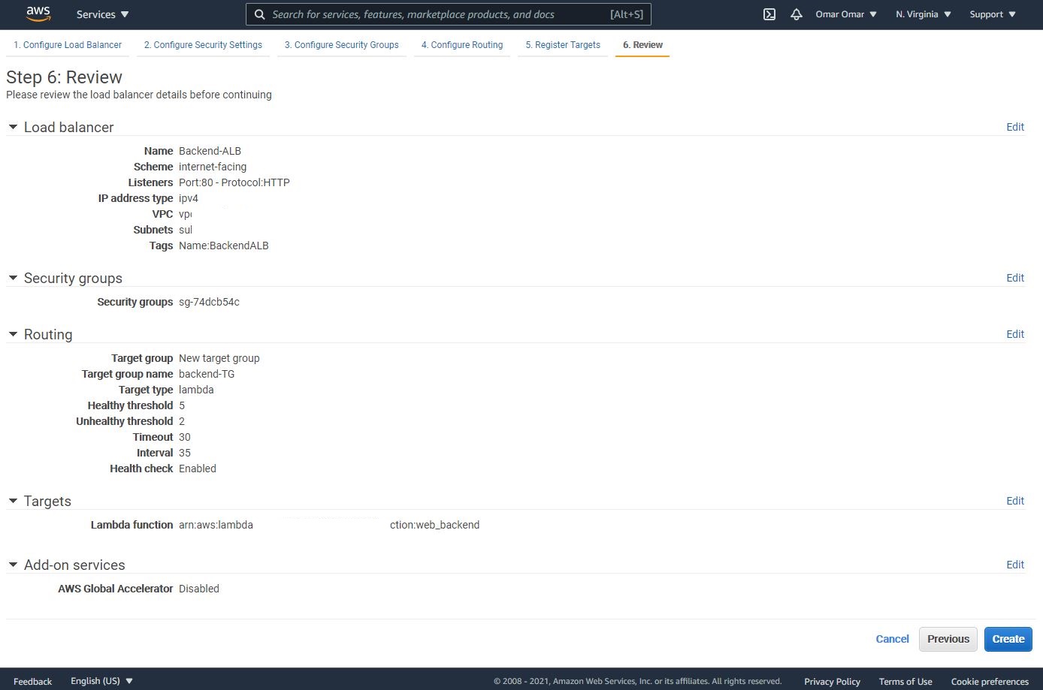This screenshot has height=690, width=1043.
Task: Click the Unhealthy threshold value 2
Action: click(182, 421)
